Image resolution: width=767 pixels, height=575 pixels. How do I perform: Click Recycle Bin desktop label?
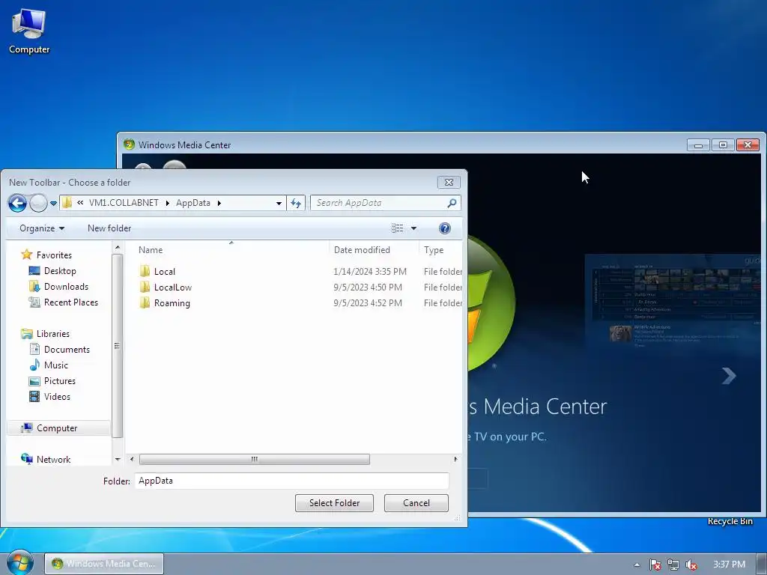pos(730,521)
